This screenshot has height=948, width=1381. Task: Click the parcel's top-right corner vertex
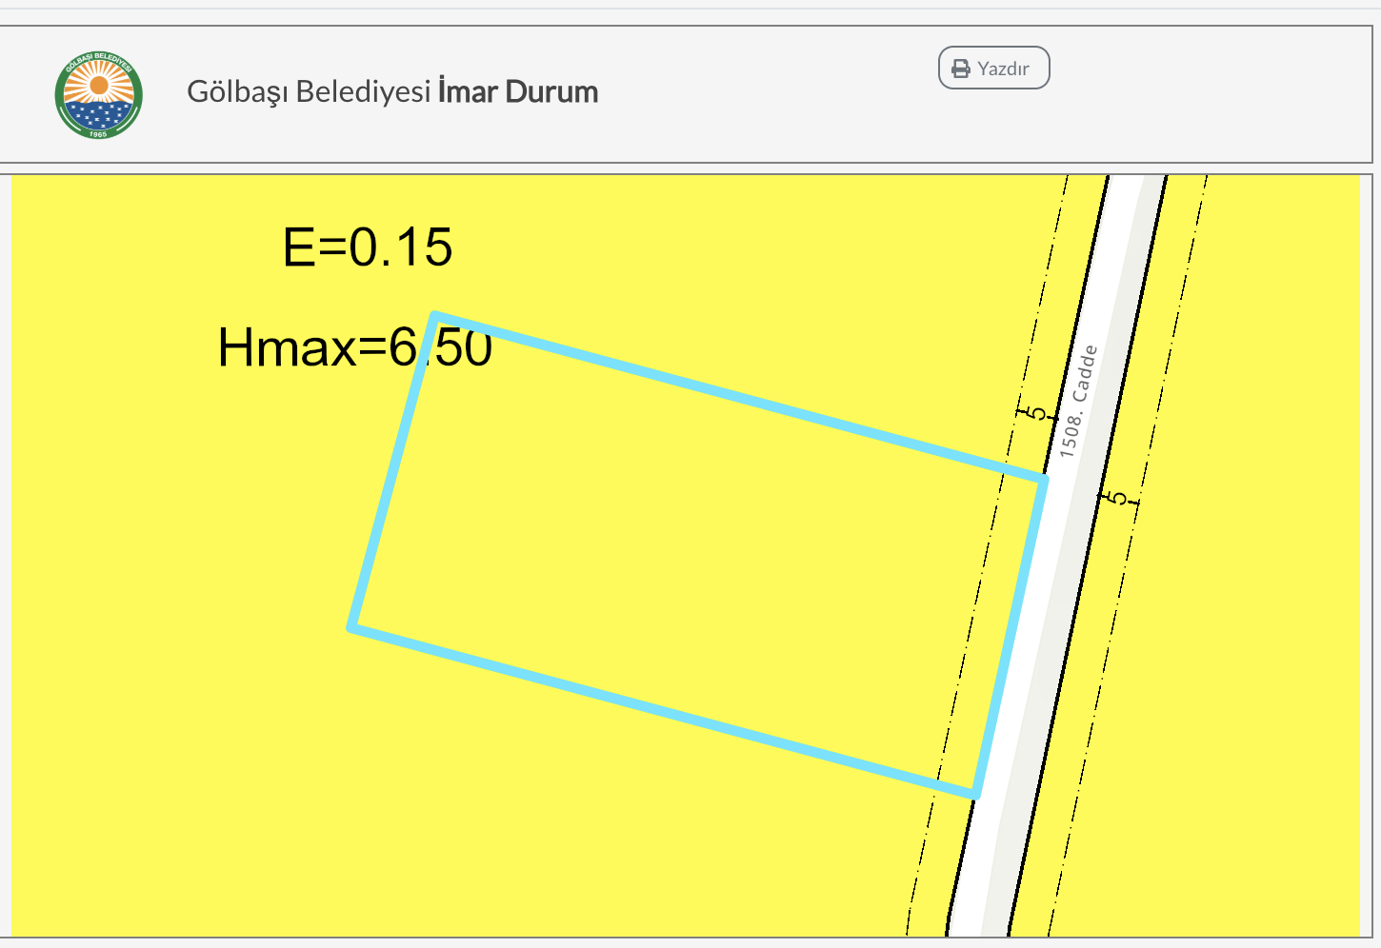[x=1045, y=480]
